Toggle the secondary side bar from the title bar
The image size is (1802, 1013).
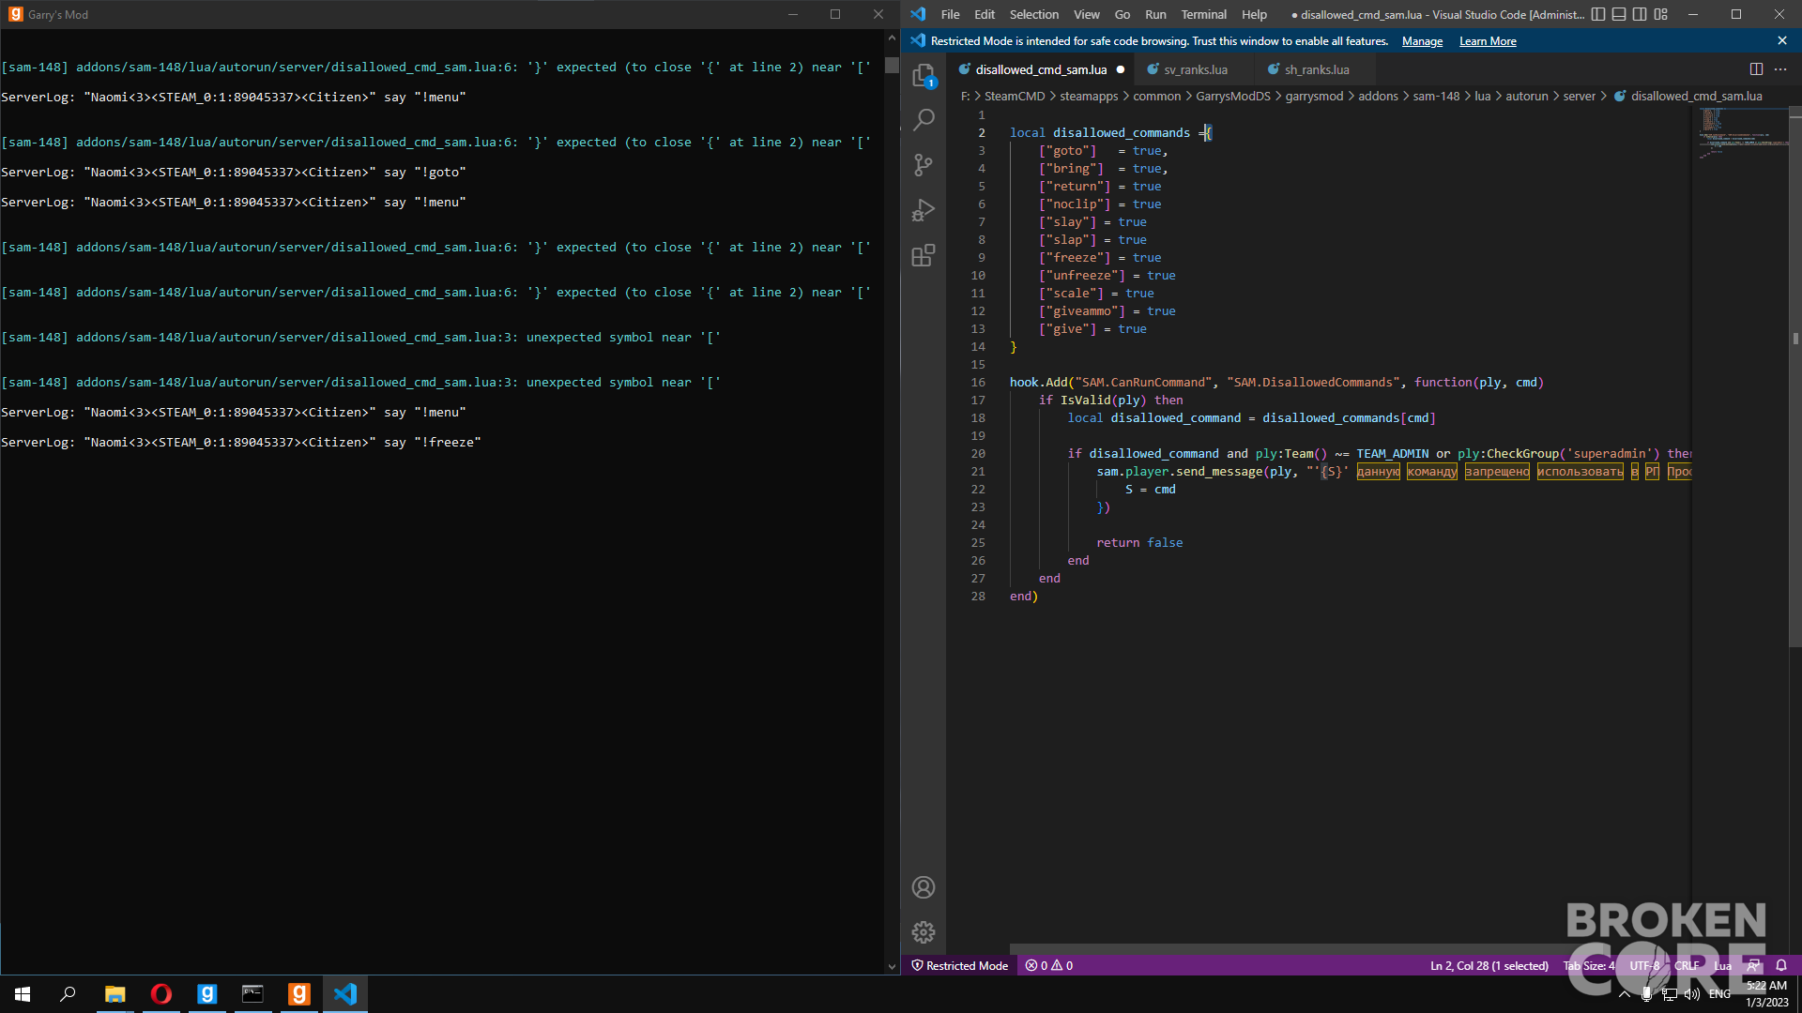tap(1640, 14)
